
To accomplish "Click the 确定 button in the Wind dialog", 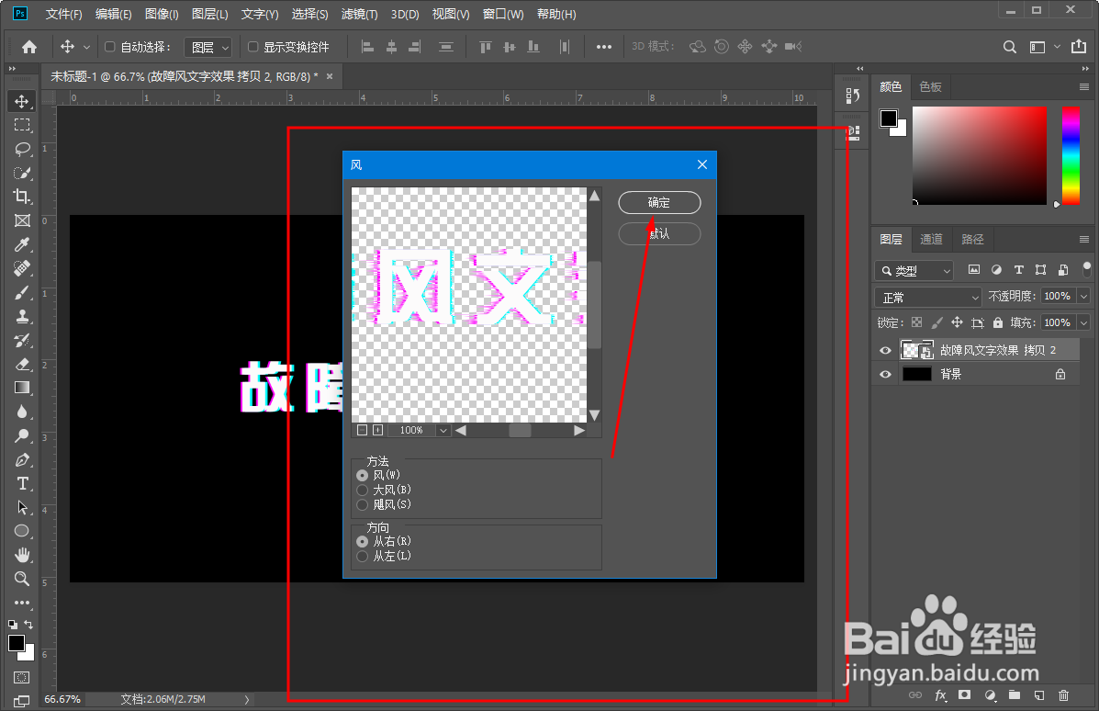I will [658, 202].
